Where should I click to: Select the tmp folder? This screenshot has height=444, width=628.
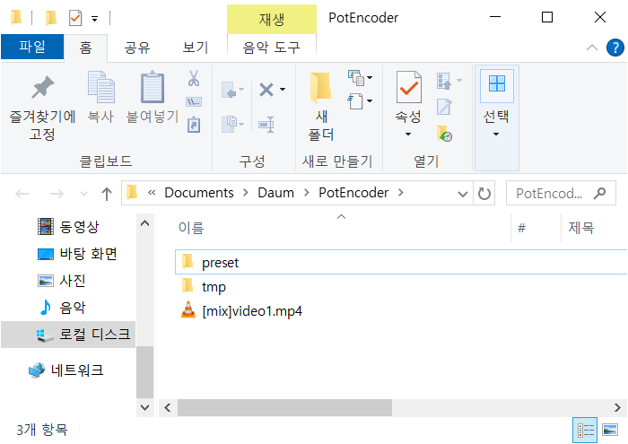pyautogui.click(x=214, y=287)
